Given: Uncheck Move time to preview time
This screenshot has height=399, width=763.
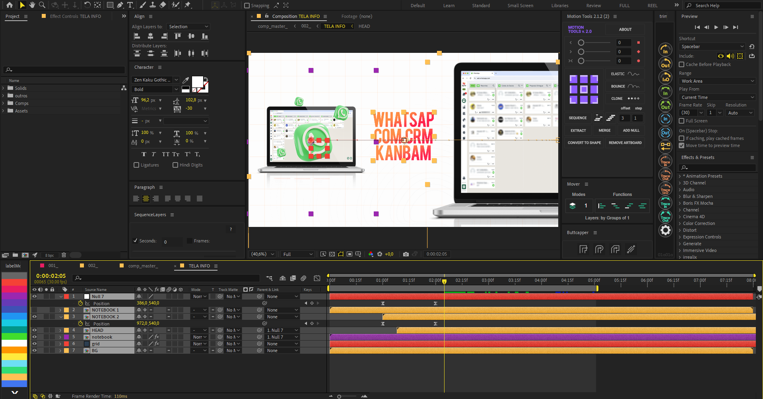Looking at the screenshot, I should coord(681,145).
